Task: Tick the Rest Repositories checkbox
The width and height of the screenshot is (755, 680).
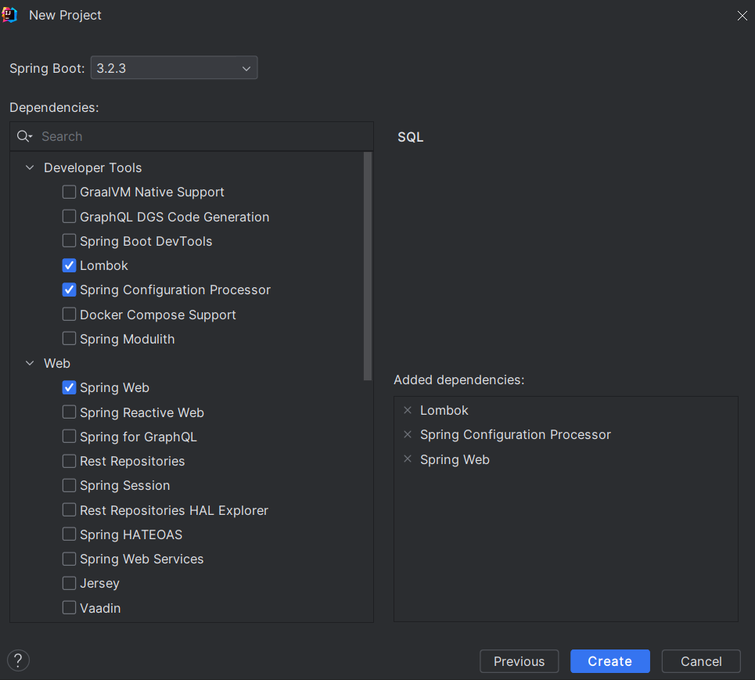Action: 70,462
